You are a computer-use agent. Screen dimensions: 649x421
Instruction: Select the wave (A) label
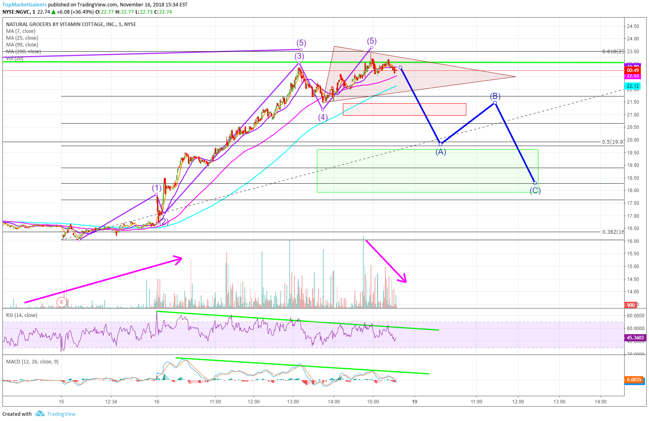click(x=441, y=152)
